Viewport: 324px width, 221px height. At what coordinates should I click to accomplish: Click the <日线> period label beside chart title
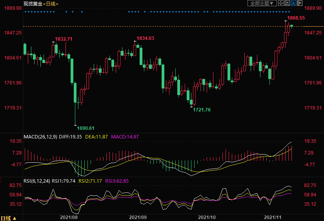(x=51, y=4)
